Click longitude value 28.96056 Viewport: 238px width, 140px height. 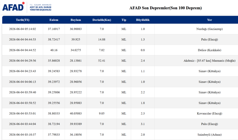76,82
